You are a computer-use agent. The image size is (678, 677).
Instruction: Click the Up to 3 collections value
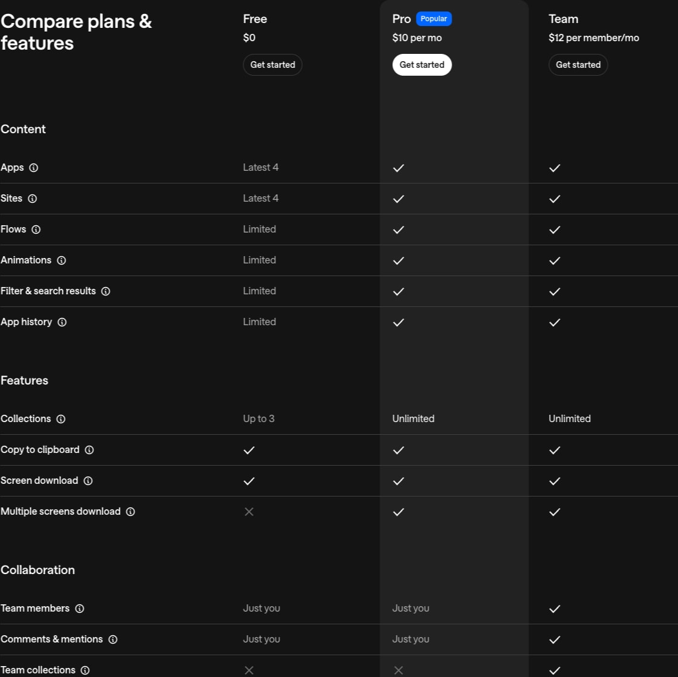pos(258,419)
